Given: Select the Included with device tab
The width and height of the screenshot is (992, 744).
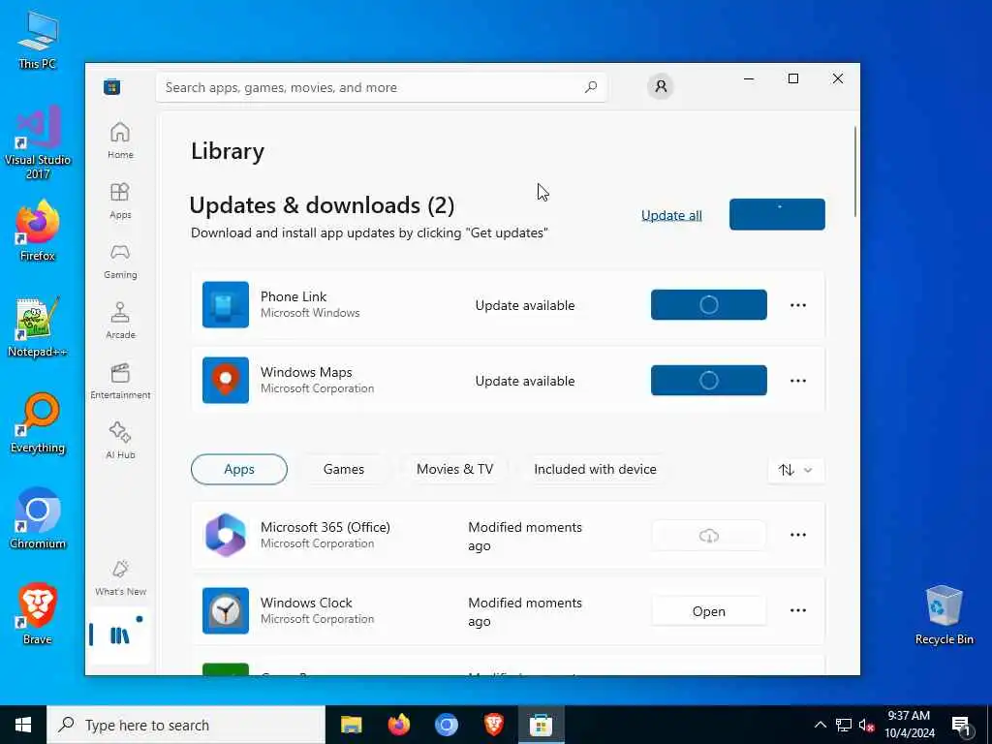Looking at the screenshot, I should point(596,470).
